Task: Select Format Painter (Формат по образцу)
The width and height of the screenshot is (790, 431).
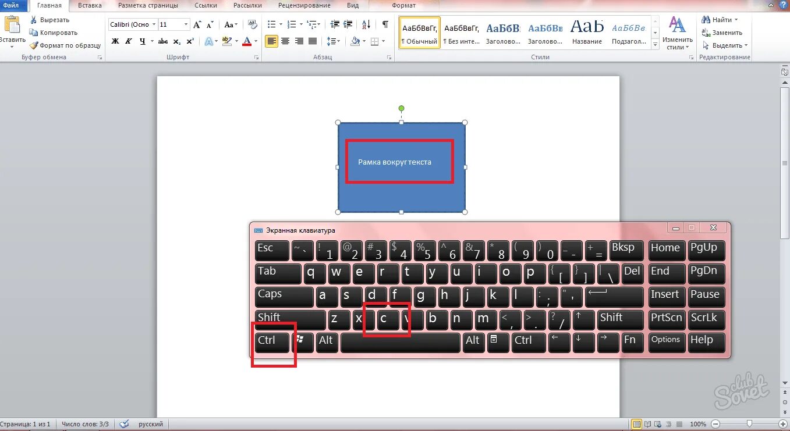Action: point(66,45)
